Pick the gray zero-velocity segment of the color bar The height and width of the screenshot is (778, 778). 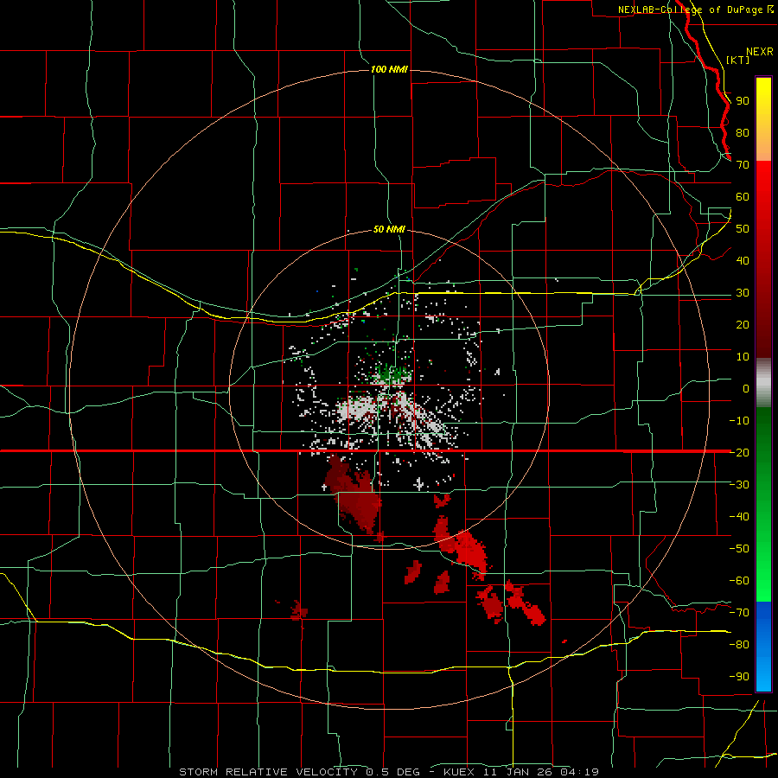pyautogui.click(x=763, y=383)
